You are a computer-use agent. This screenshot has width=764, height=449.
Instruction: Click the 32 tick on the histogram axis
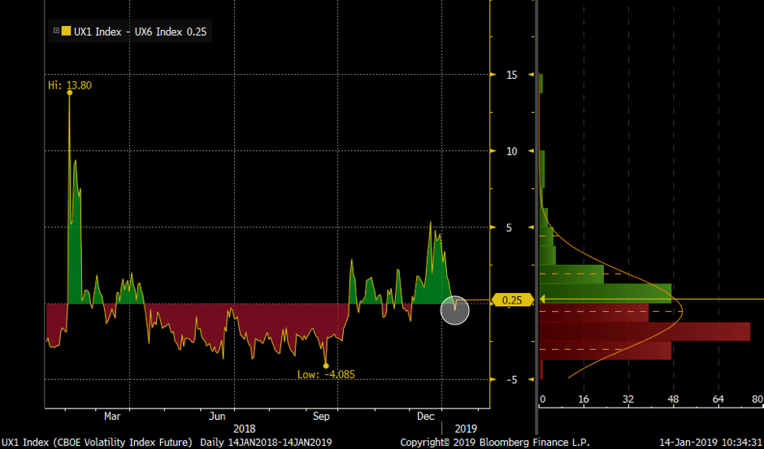click(628, 399)
